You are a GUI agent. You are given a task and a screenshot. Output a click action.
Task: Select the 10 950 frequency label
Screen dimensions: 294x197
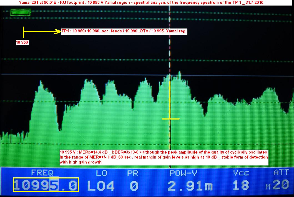pos(22,42)
